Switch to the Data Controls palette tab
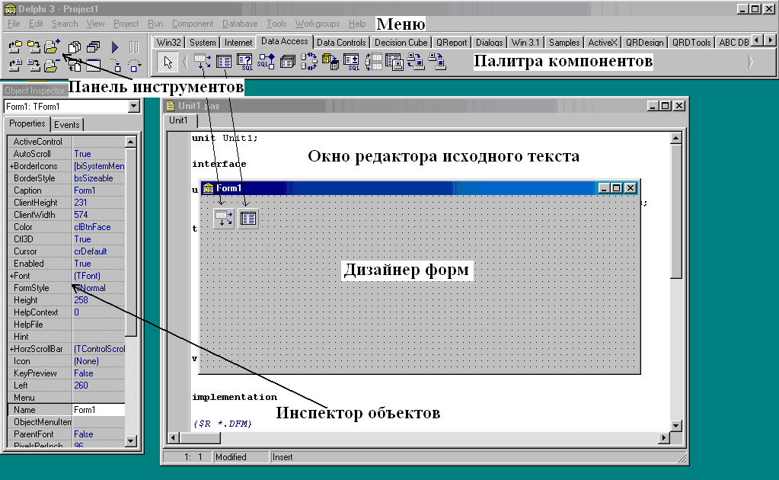Viewport: 779px width, 480px height. pyautogui.click(x=341, y=43)
